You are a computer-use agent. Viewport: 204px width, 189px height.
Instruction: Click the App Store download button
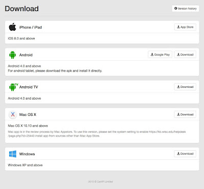tap(185, 27)
